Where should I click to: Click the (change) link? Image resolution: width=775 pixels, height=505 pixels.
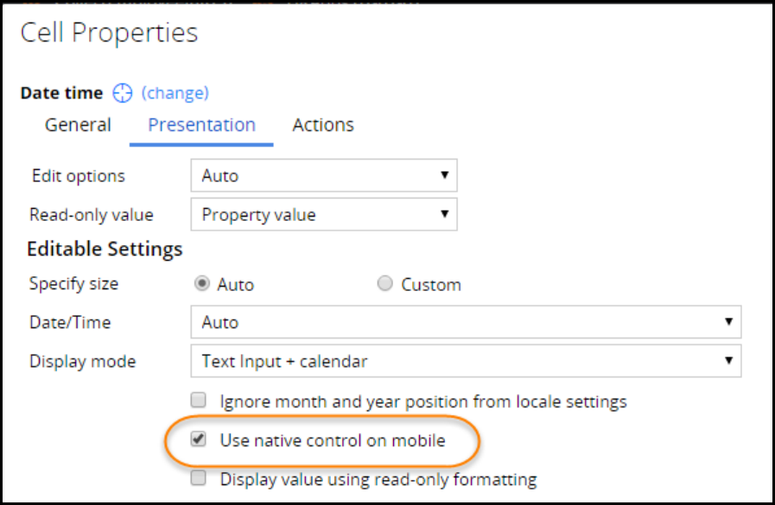pyautogui.click(x=175, y=93)
